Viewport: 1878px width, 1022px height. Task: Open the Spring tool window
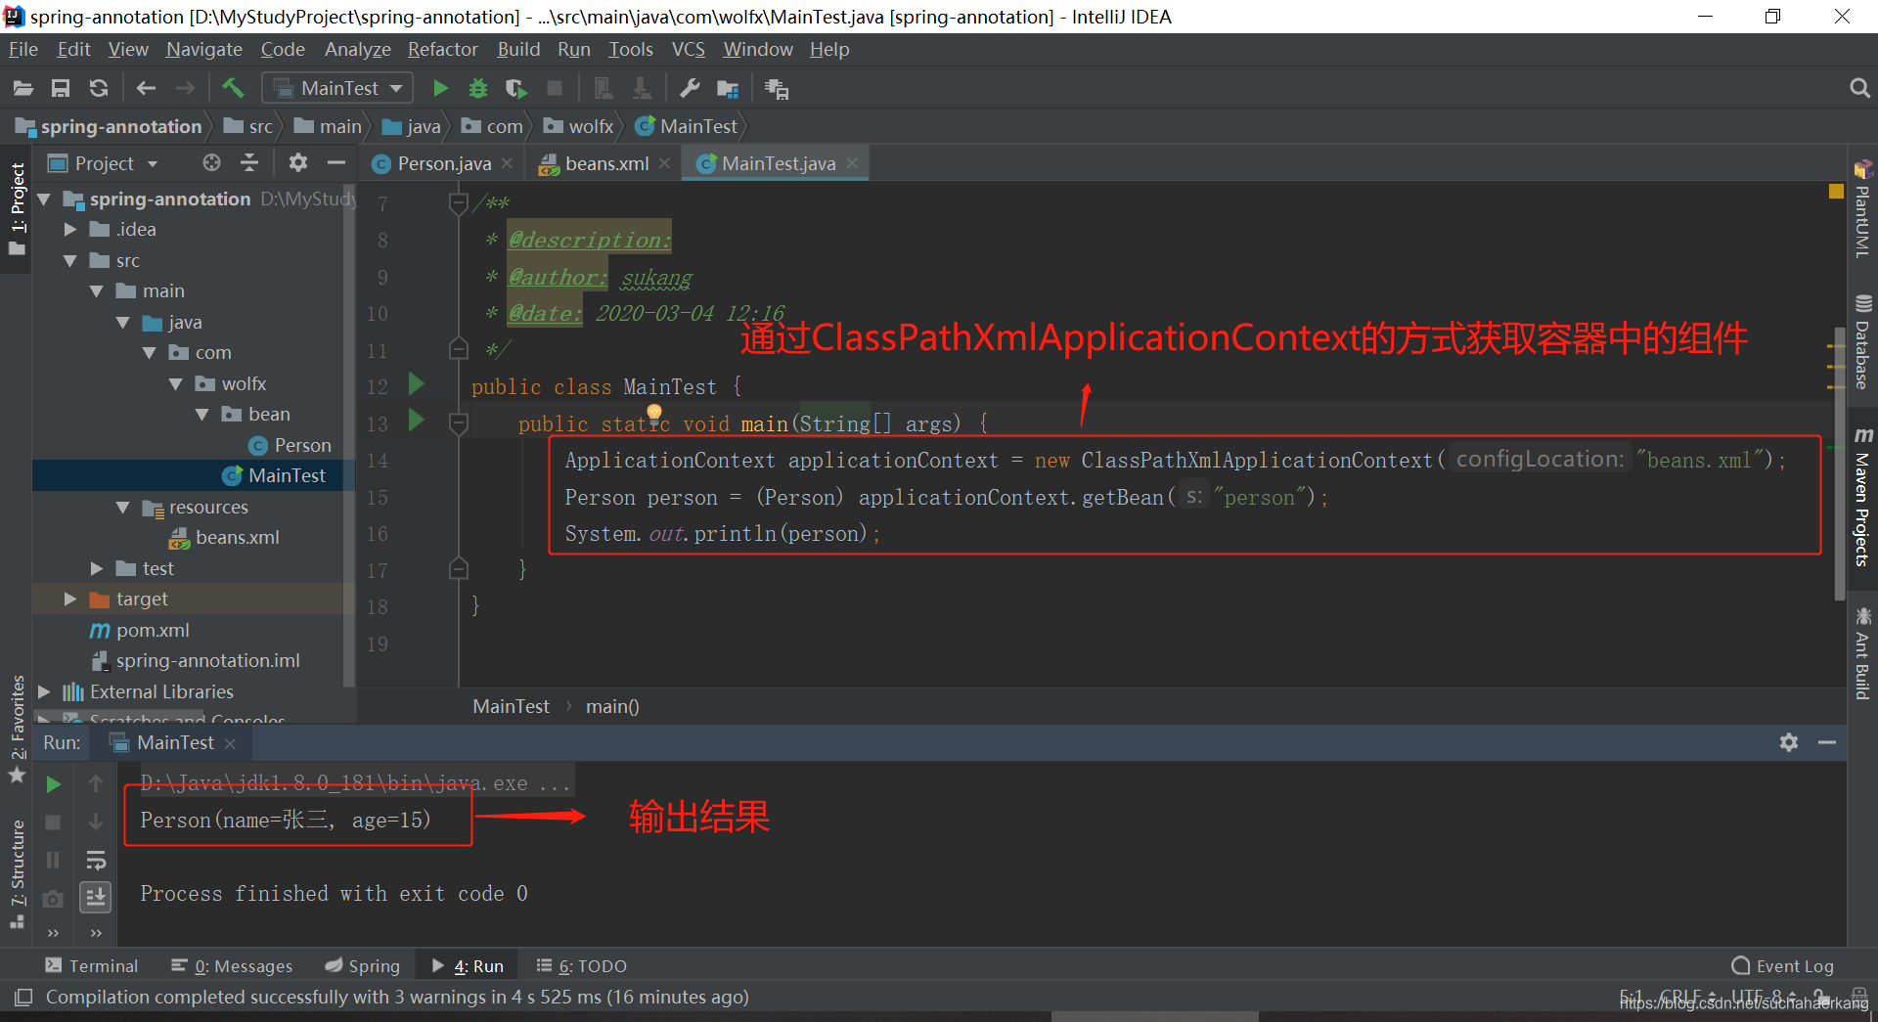[363, 965]
